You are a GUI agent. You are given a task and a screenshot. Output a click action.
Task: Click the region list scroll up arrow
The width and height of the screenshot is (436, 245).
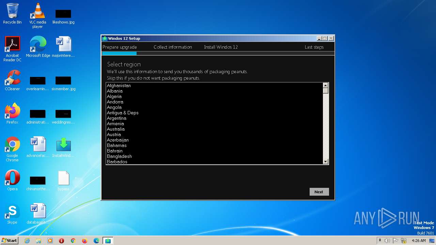(325, 85)
